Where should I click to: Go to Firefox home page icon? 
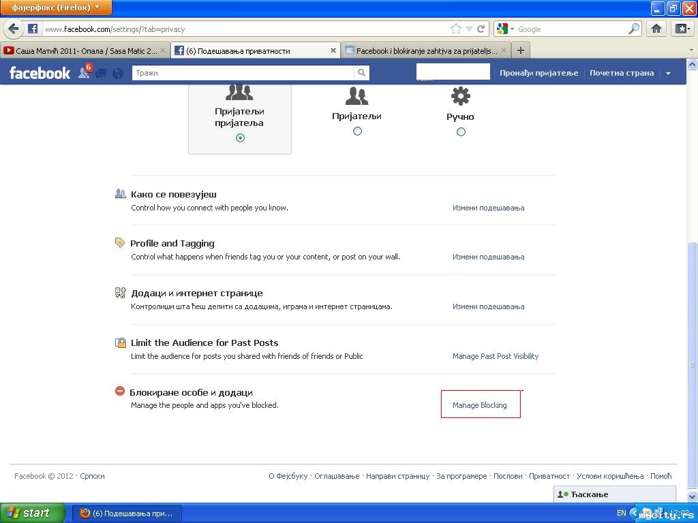(656, 29)
